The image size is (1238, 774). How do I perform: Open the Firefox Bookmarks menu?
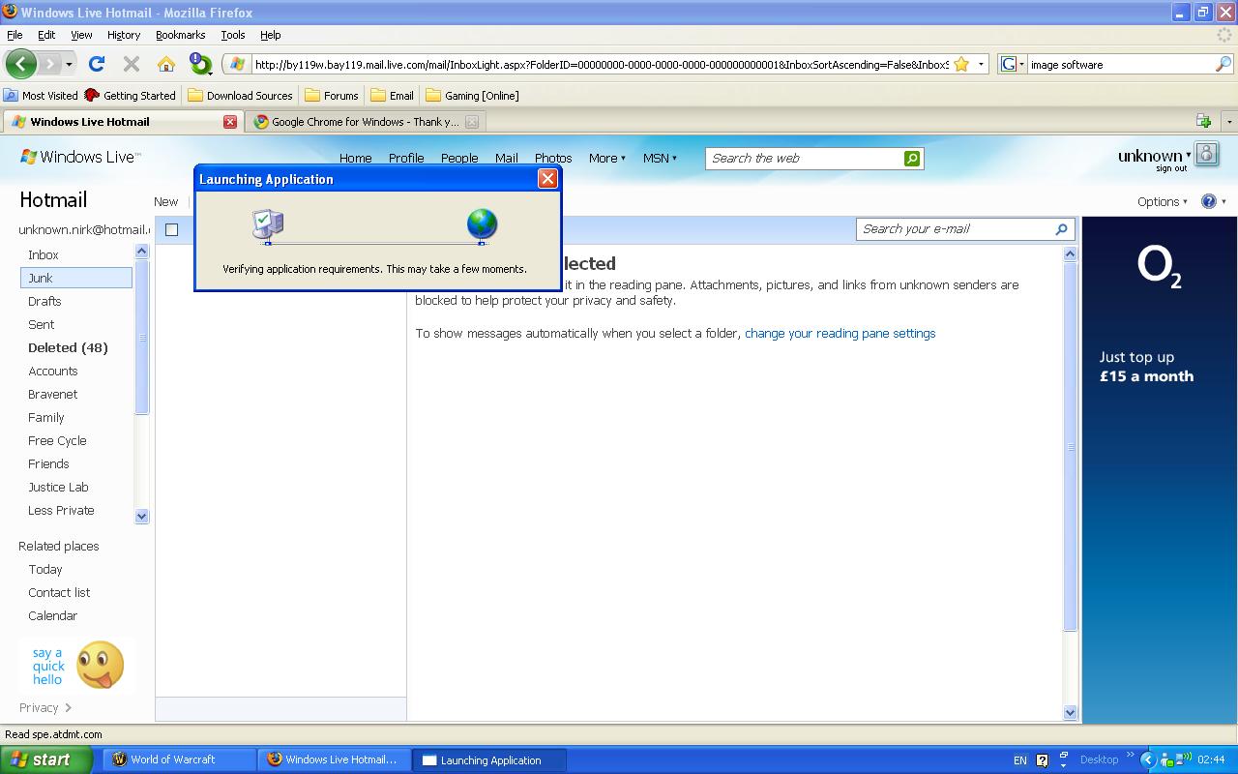181,35
